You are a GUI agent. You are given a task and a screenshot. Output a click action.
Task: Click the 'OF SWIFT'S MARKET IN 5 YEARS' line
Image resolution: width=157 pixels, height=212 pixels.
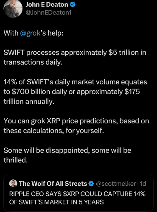56,202
